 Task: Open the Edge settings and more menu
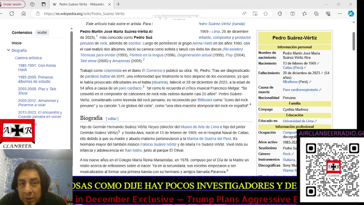coord(340,14)
